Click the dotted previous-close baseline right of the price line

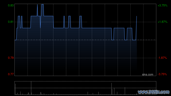[x=146, y=40]
